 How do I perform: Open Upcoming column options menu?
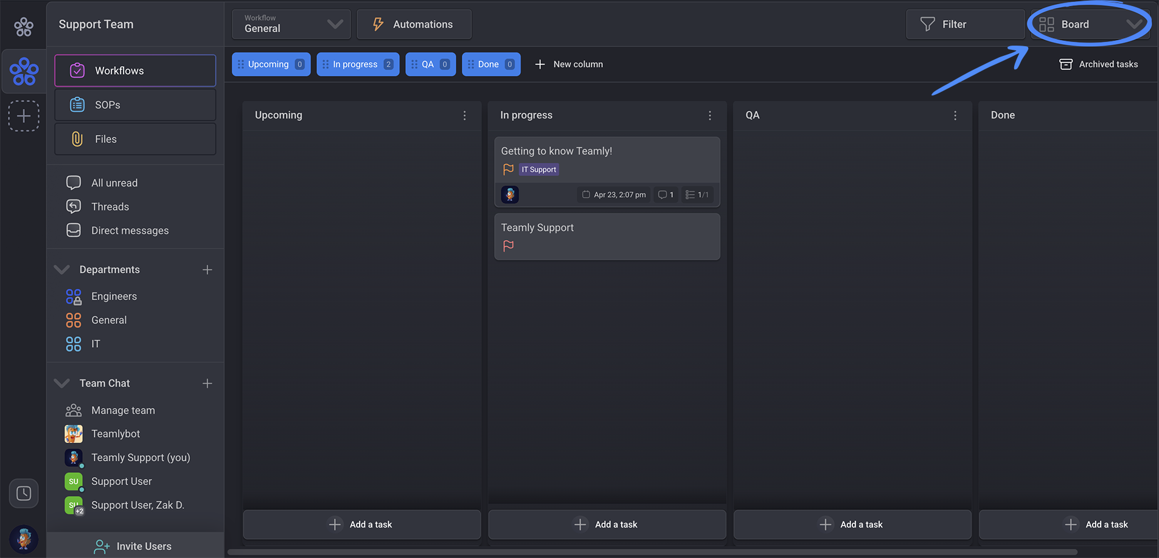click(x=465, y=115)
